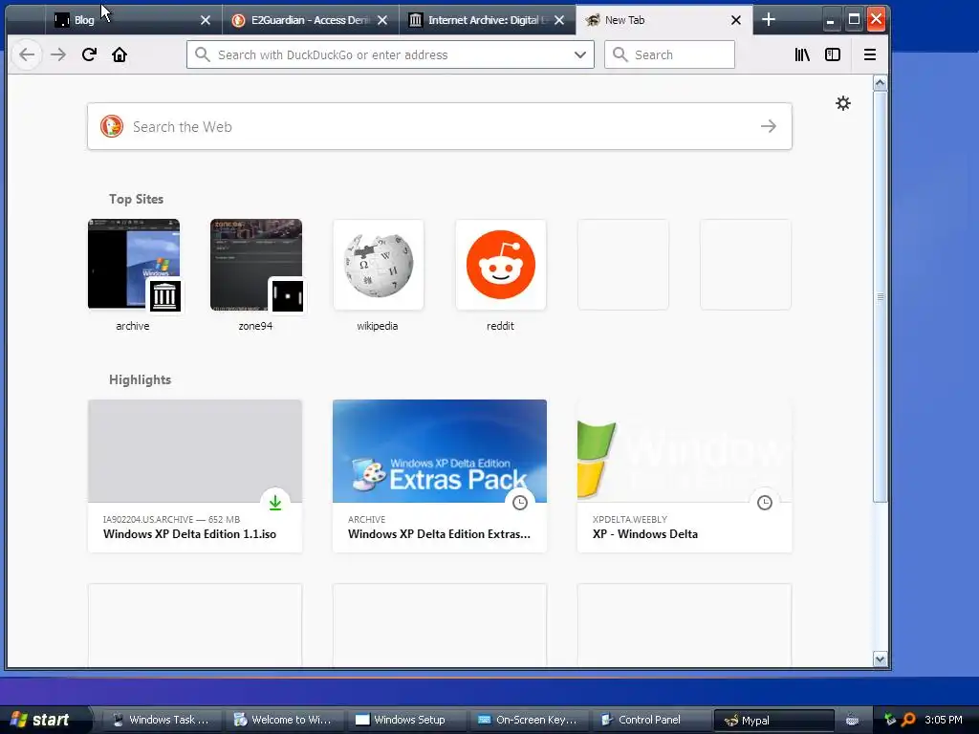The image size is (979, 734).
Task: Toggle the sidebars icon in toolbar
Action: tap(833, 54)
